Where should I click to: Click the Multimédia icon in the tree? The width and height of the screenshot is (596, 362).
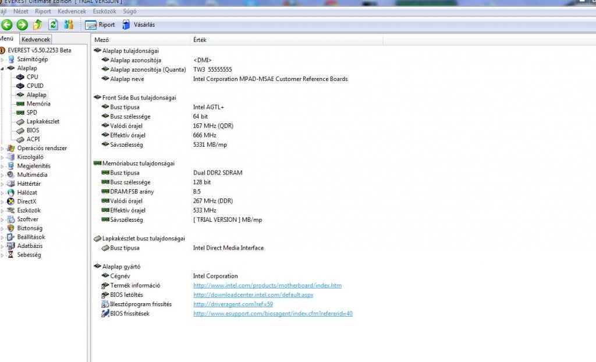[11, 175]
